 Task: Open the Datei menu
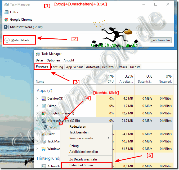[39, 60]
